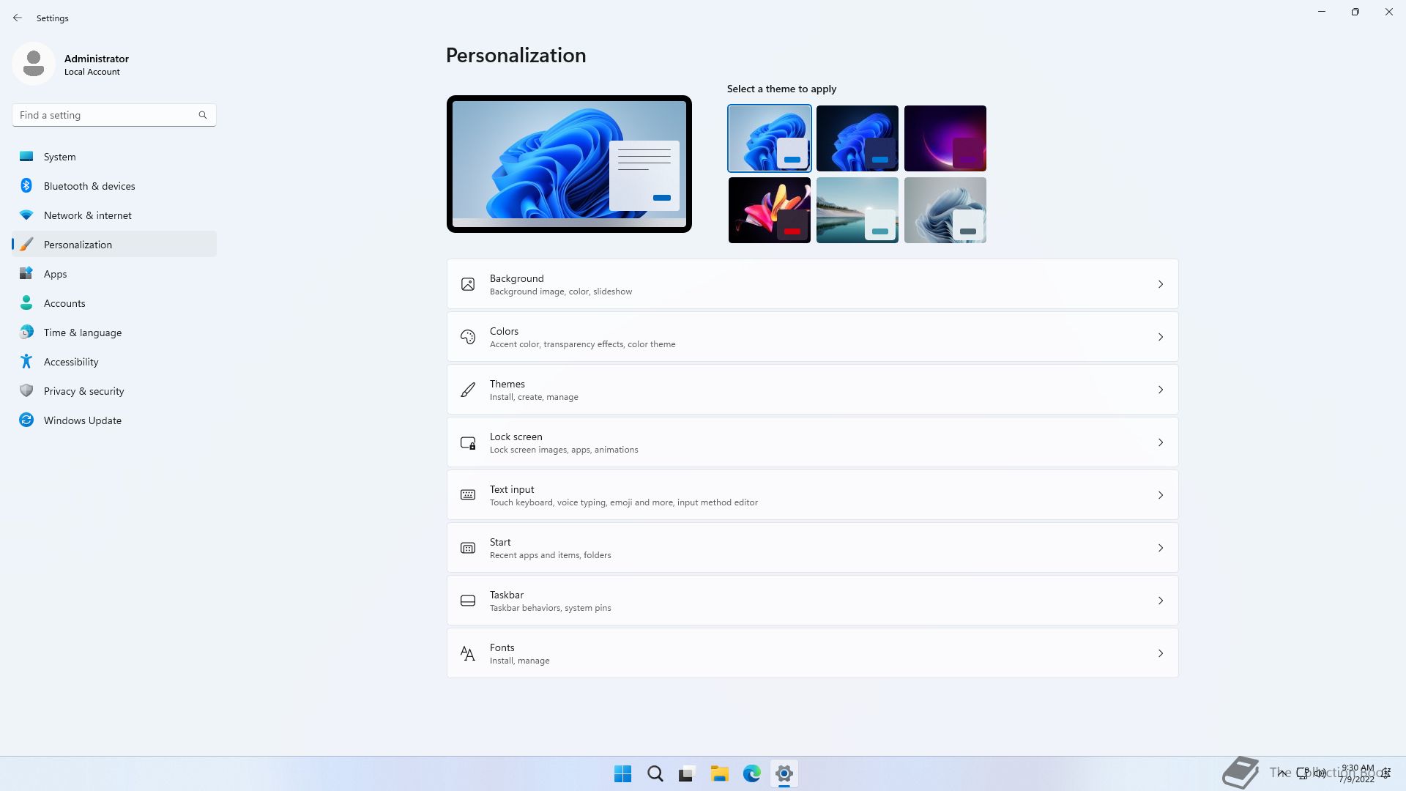Screen dimensions: 1406x791
Task: Expand the Background settings row chevron
Action: tap(1161, 284)
